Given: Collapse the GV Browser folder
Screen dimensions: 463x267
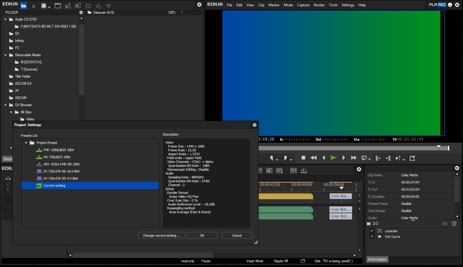Looking at the screenshot, I should [6, 105].
